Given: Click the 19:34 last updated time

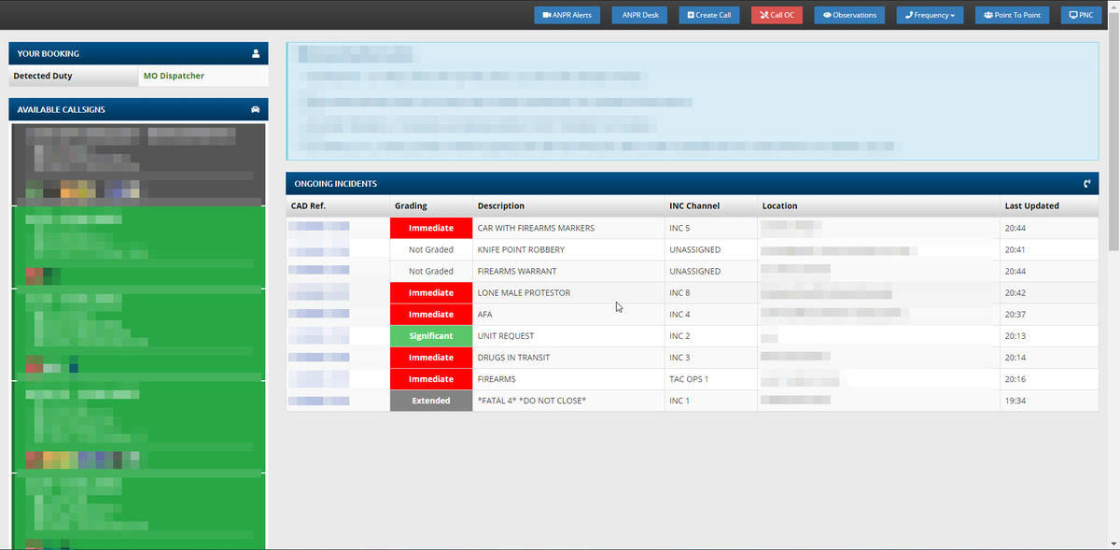Looking at the screenshot, I should (1015, 401).
